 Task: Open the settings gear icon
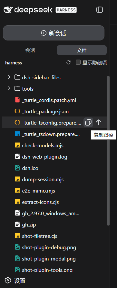(8, 281)
